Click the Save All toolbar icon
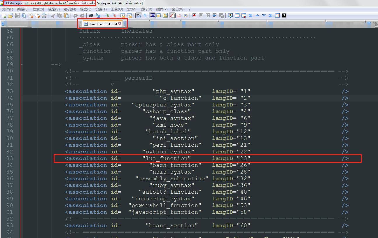 tap(24, 15)
